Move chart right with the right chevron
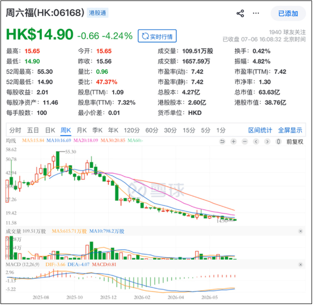Screen dimensions: 313x305 click(267, 142)
